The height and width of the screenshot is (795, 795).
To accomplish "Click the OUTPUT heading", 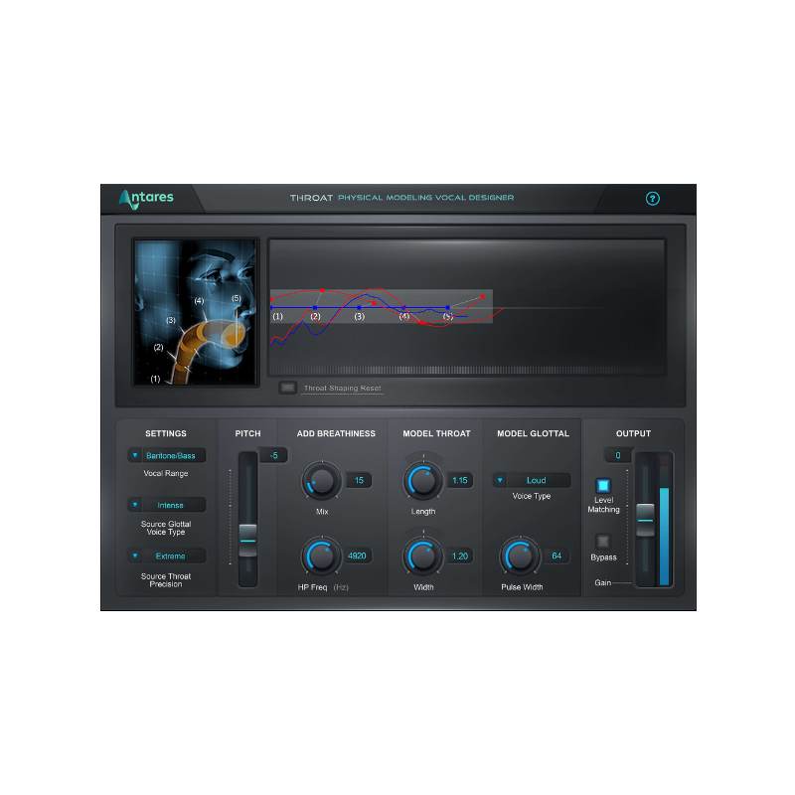I will click(633, 433).
